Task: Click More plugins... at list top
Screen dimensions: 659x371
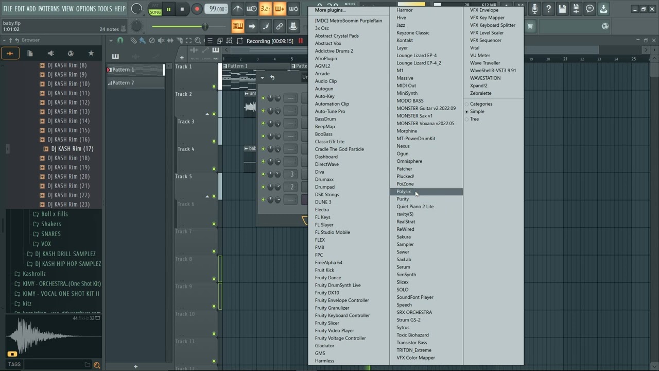Action: coord(330,10)
